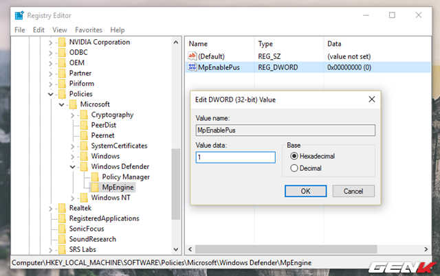Click the Policies folder icon
The image size is (440, 276).
62,94
